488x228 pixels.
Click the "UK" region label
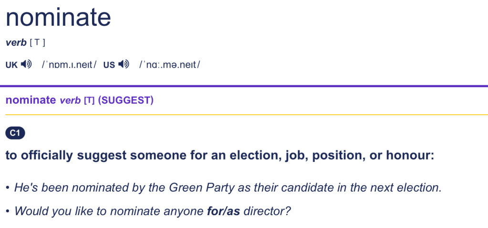click(11, 65)
